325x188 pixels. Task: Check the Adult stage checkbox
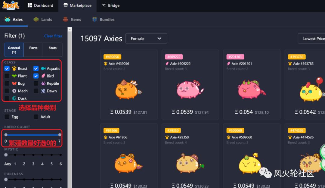pyautogui.click(x=36, y=117)
